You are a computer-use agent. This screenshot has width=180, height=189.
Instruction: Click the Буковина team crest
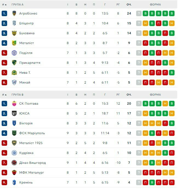14,33
